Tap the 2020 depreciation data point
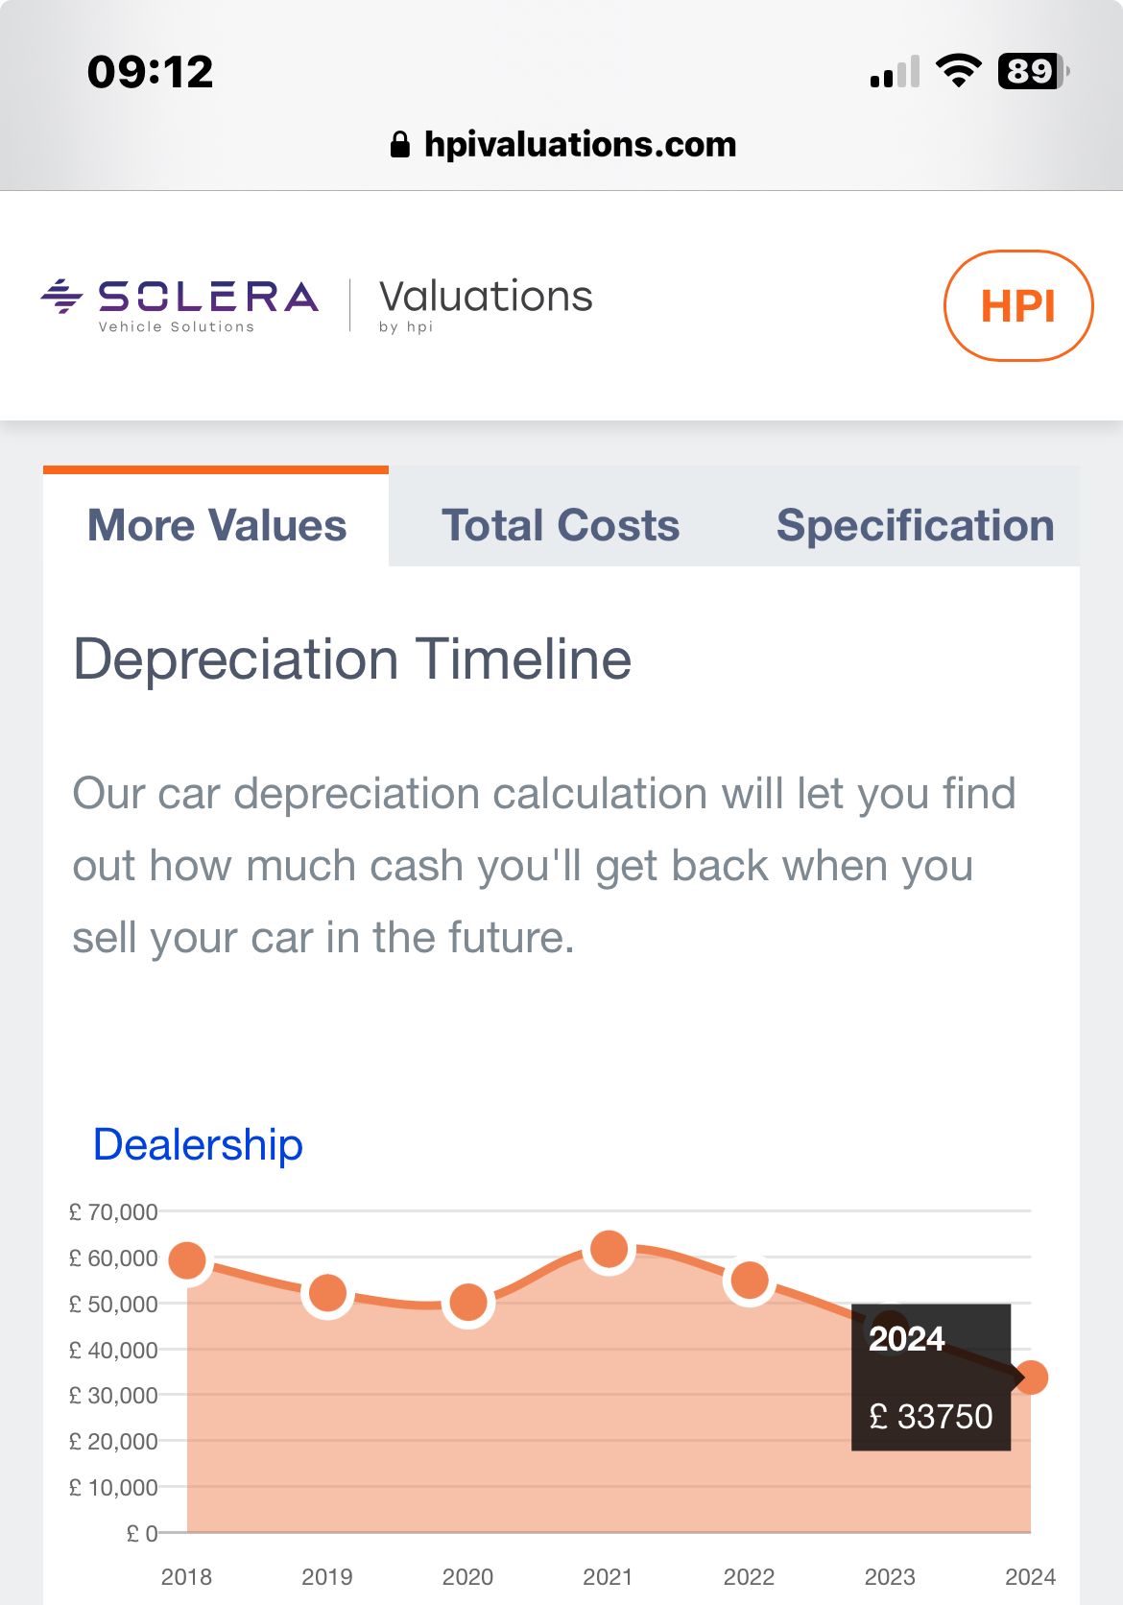Viewport: 1123px width, 1605px height. [468, 1303]
